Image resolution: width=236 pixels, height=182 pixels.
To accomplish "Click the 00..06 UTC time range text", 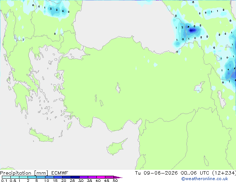I will click(195, 173).
